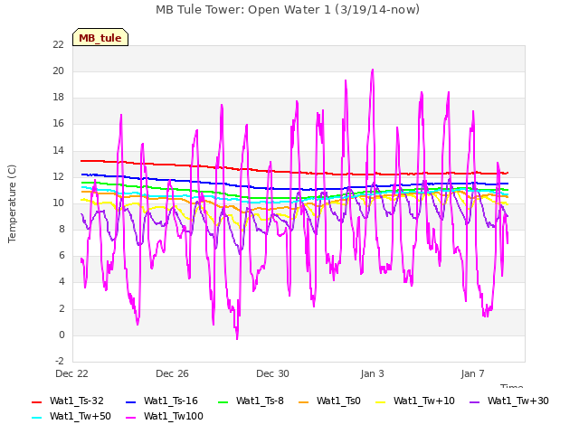Click the yellow Wat1_Tw+10 legend swatch

pyautogui.click(x=380, y=401)
